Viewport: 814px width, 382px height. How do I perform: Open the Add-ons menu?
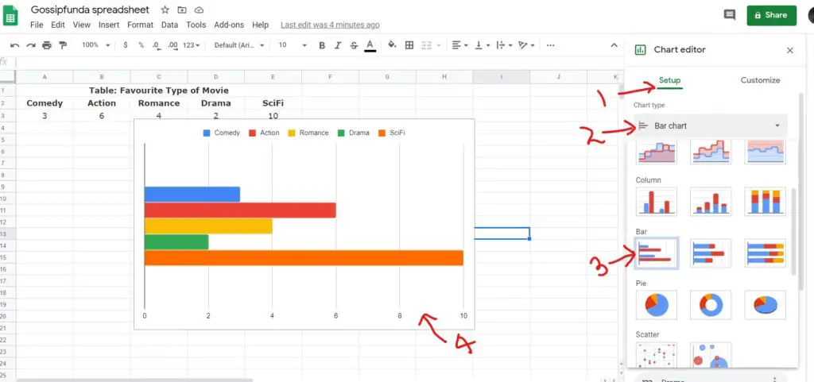coord(229,25)
